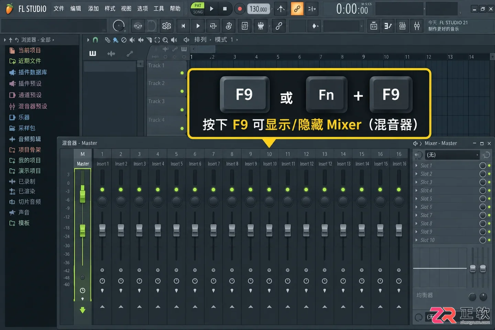Viewport: 495px width, 330px height.
Task: Open the Piano roll icon
Action: [388, 26]
